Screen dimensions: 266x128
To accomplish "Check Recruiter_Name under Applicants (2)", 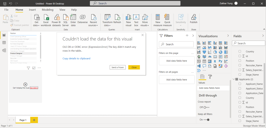I will [240, 112].
